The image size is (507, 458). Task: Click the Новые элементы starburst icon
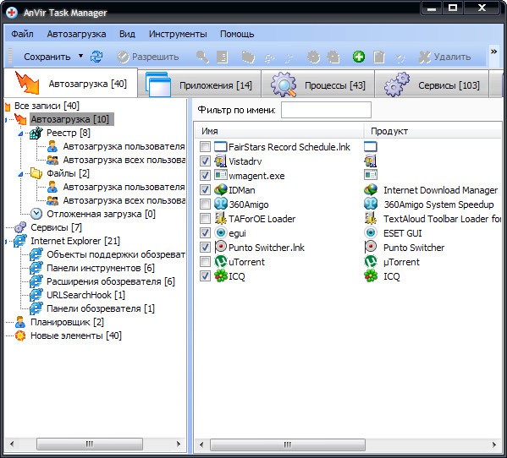click(x=20, y=335)
